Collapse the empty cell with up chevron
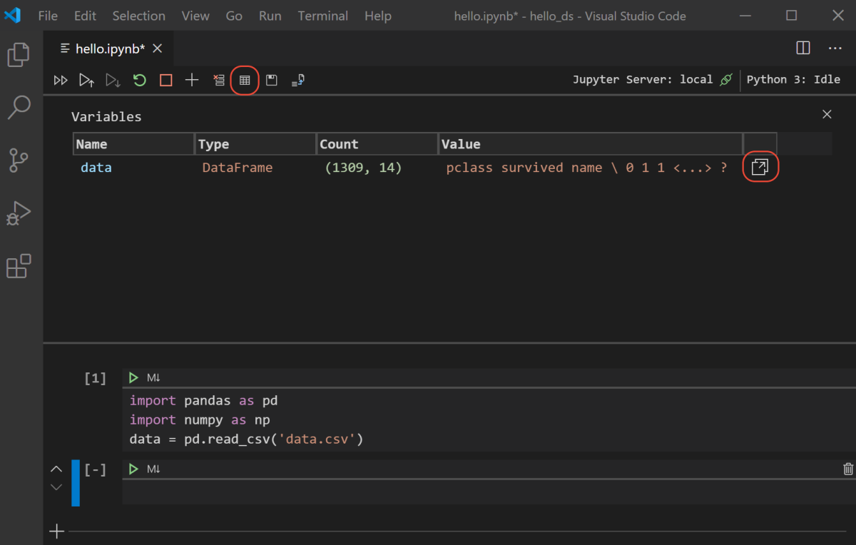Image resolution: width=856 pixels, height=545 pixels. pos(56,469)
